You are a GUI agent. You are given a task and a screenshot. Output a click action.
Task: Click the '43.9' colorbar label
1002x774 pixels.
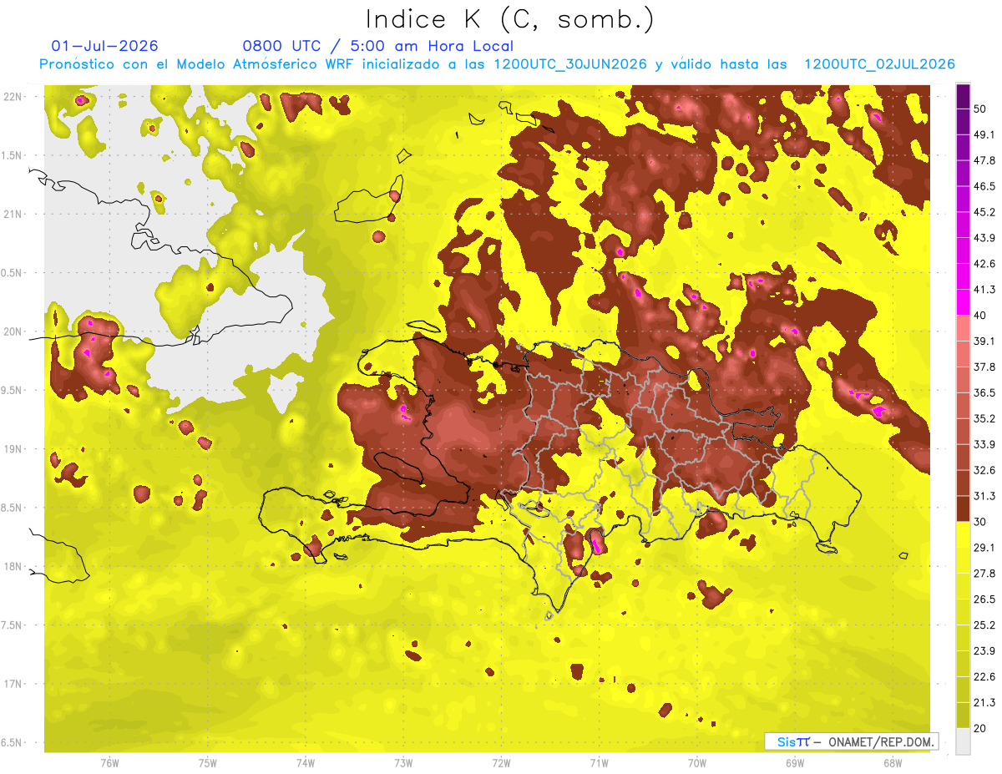(x=984, y=238)
